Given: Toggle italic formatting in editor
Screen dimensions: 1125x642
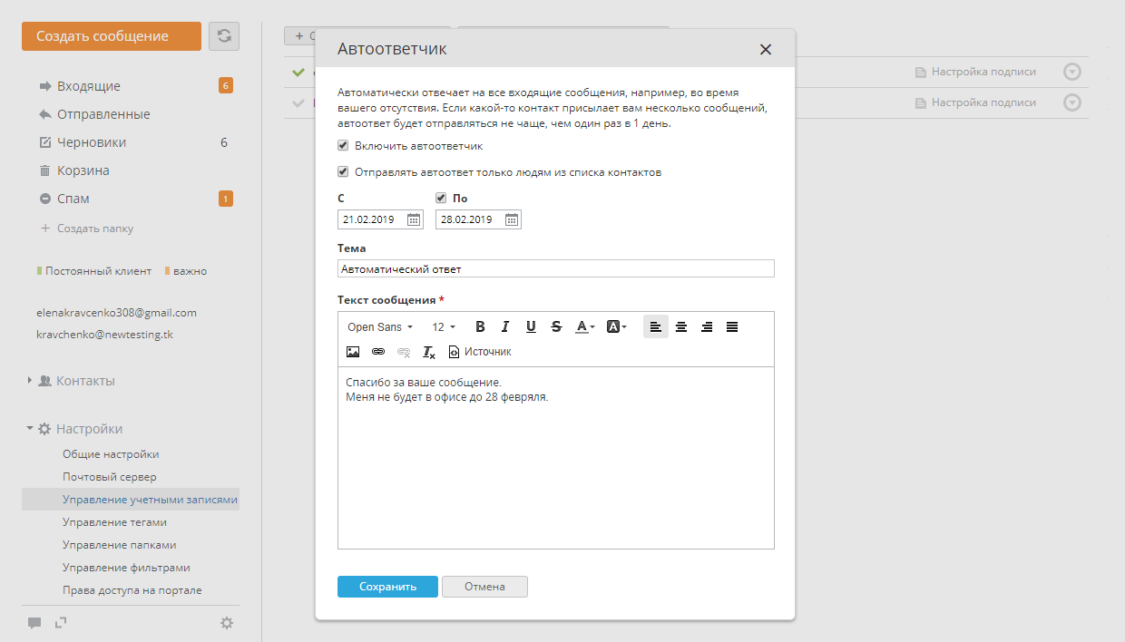Looking at the screenshot, I should pos(505,326).
